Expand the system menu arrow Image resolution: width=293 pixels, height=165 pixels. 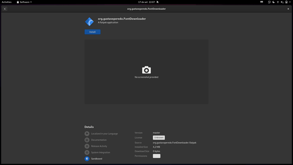tap(290, 2)
